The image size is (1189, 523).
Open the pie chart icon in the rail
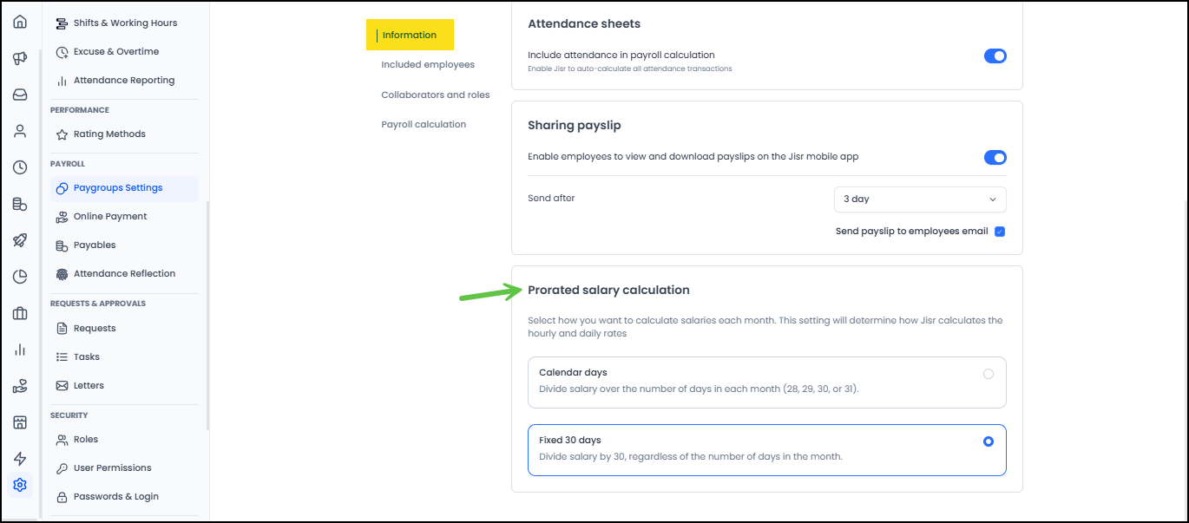[x=20, y=276]
